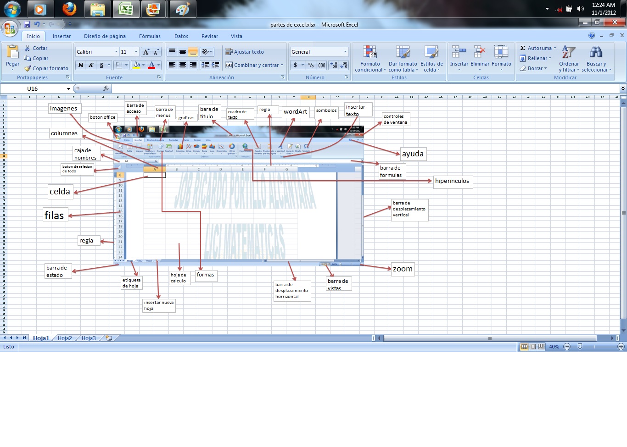Open the General number format dropdown
The image size is (627, 447).
point(346,51)
